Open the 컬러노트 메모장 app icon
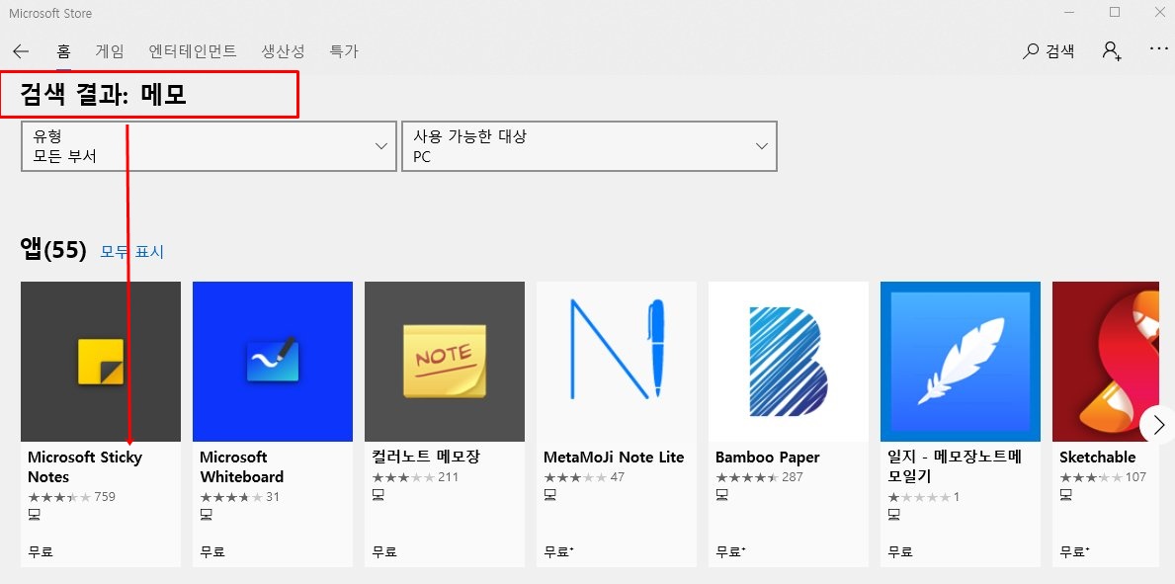Viewport: 1175px width, 584px height. pyautogui.click(x=445, y=362)
